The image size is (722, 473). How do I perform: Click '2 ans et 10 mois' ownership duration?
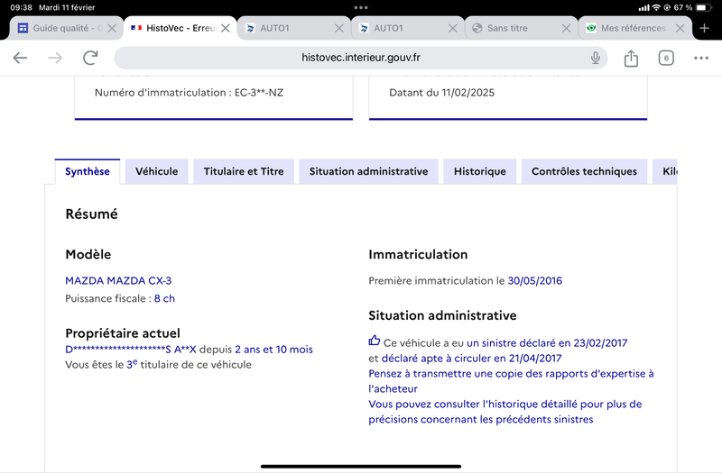click(273, 350)
